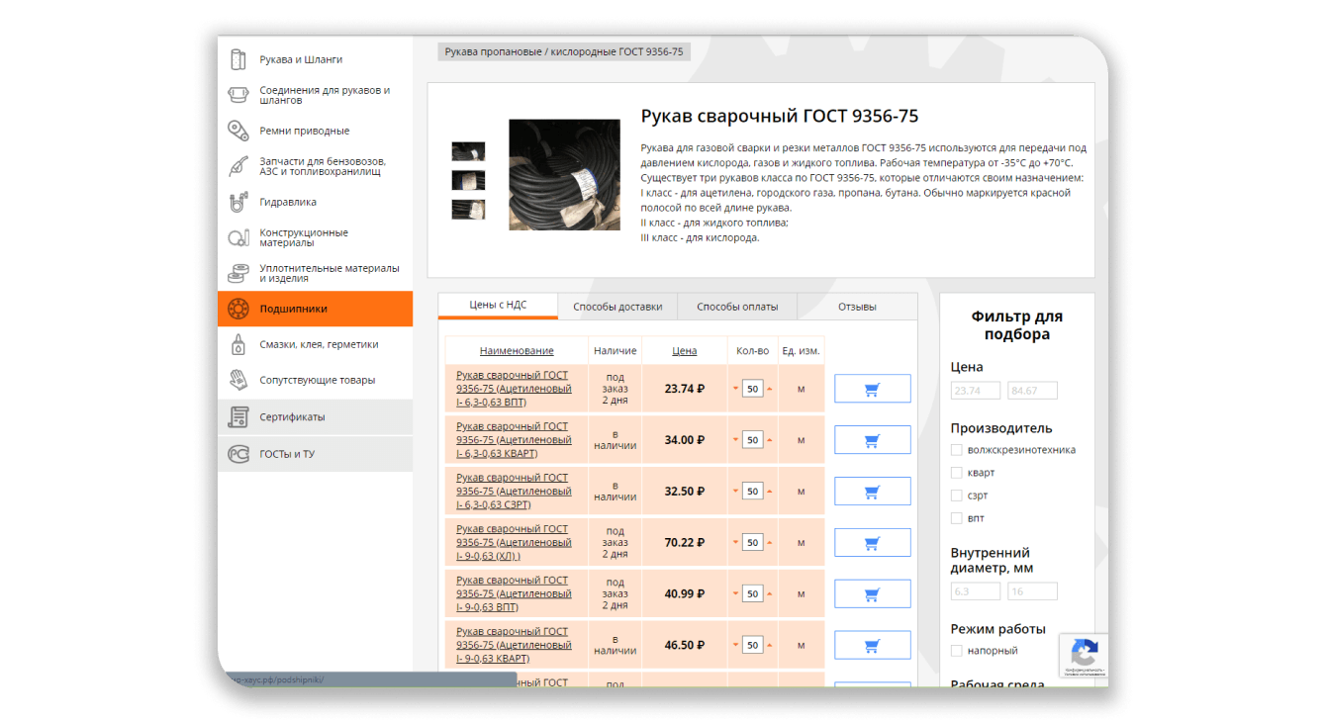Add the 32.50 ₽ hose to cart

[872, 492]
